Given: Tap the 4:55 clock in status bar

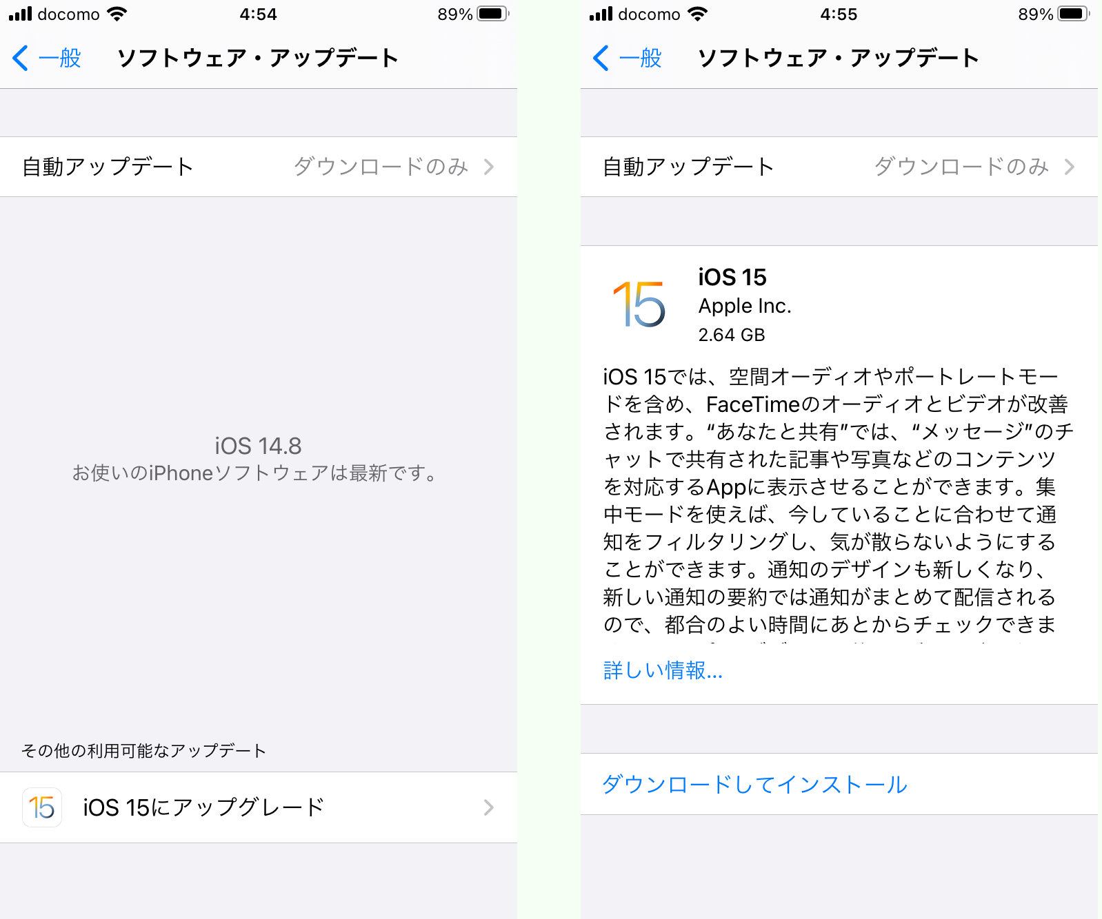Looking at the screenshot, I should click(x=839, y=14).
